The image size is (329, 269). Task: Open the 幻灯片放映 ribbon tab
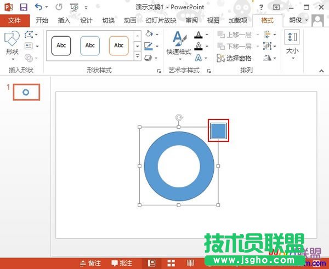click(x=161, y=20)
